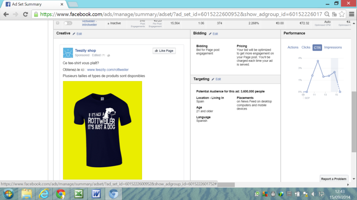Screen dimensions: 357x200
Task: Open the Chromium icon in the taskbar
Action: [113, 194]
